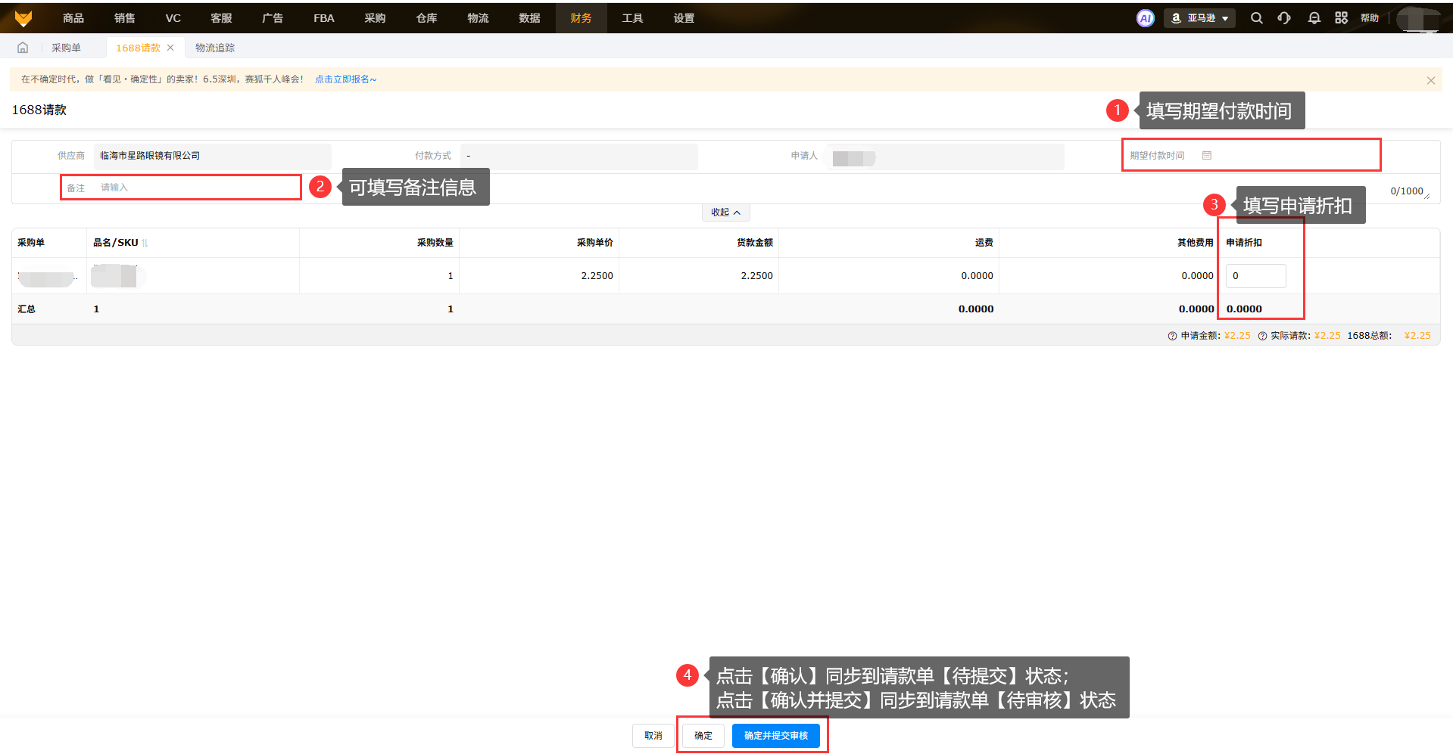Open the 期望付款时间 calendar picker
The image size is (1453, 754).
1207,156
